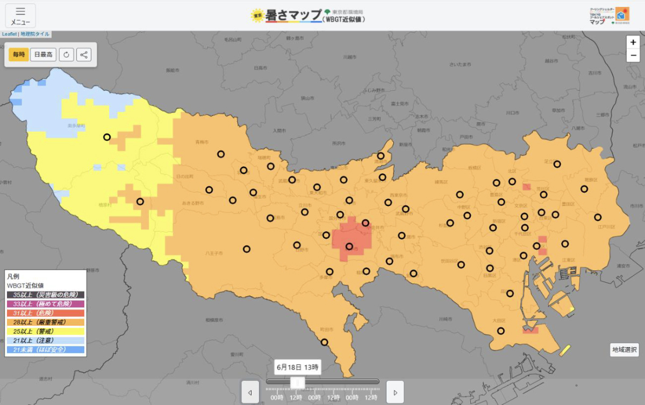This screenshot has width=645, height=405.
Task: Open the Leaflet attribution link
Action: pos(9,34)
